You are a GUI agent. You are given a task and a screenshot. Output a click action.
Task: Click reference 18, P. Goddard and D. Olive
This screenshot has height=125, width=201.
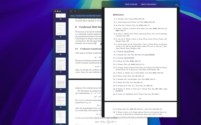click(133, 85)
